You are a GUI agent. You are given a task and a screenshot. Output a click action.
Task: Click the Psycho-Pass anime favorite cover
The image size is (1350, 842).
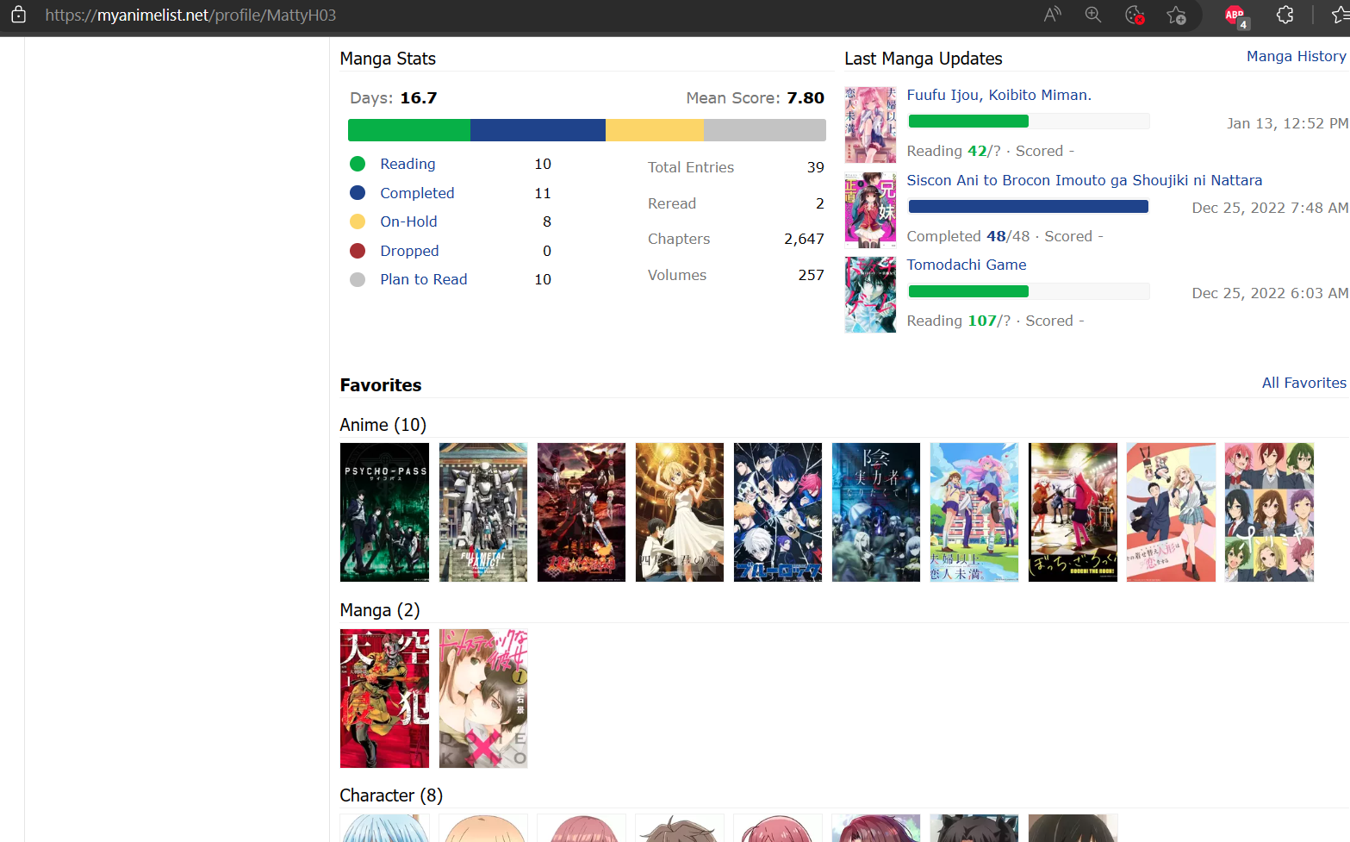(384, 512)
